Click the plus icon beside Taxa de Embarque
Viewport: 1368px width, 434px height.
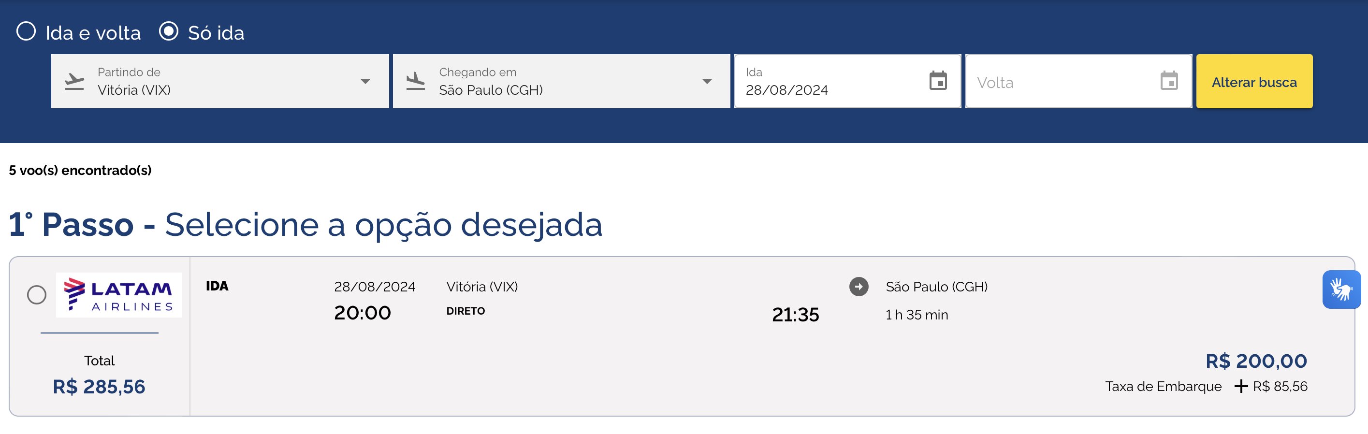click(x=1240, y=386)
